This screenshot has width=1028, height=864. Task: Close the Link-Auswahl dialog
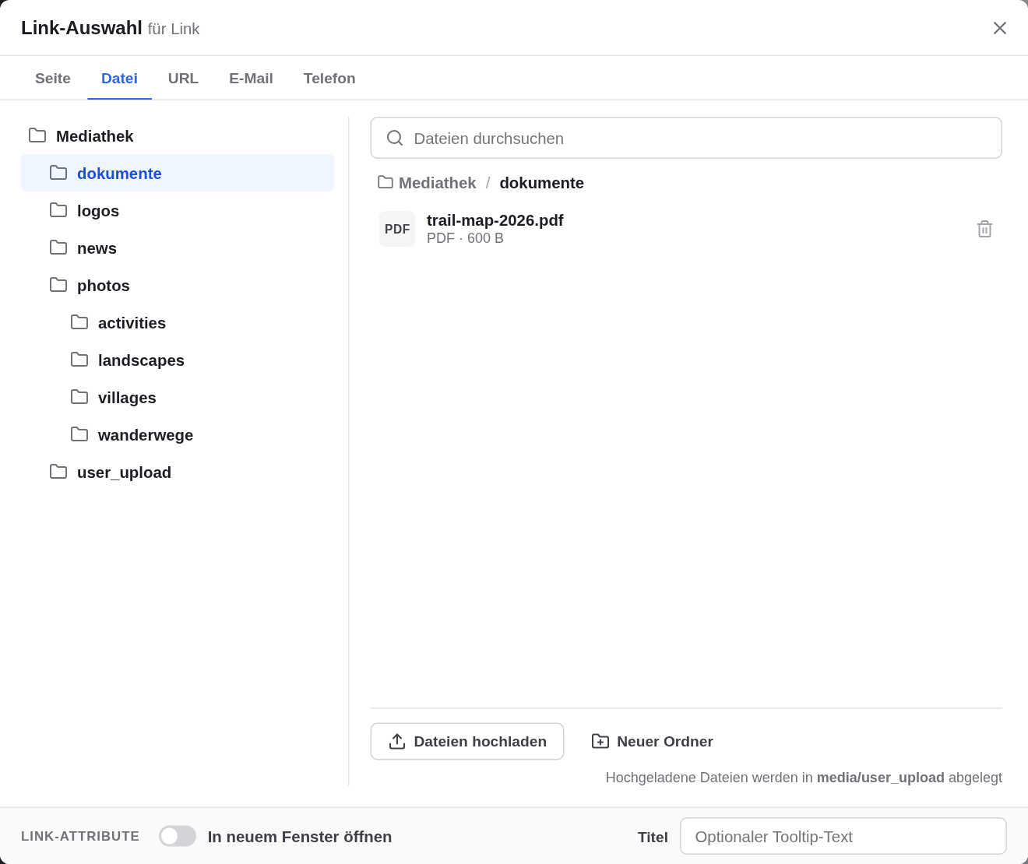pyautogui.click(x=1000, y=28)
